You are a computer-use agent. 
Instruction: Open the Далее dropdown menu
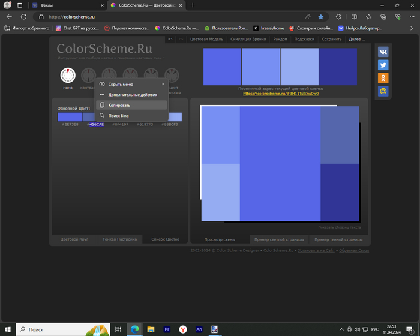(x=357, y=39)
